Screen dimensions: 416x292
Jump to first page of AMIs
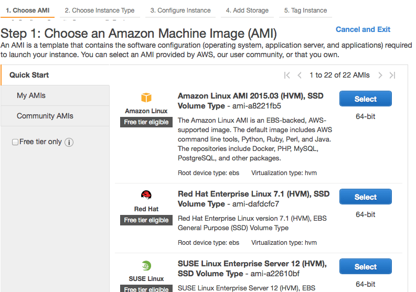tap(287, 75)
